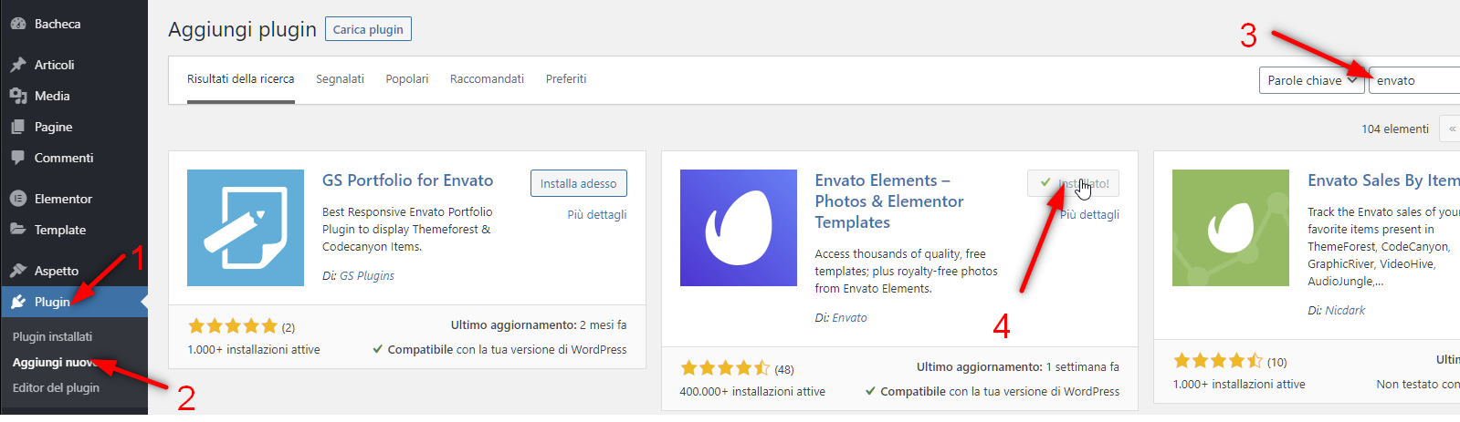The image size is (1460, 422).
Task: Open Aggiungi nuovo submenu item
Action: [x=56, y=362]
